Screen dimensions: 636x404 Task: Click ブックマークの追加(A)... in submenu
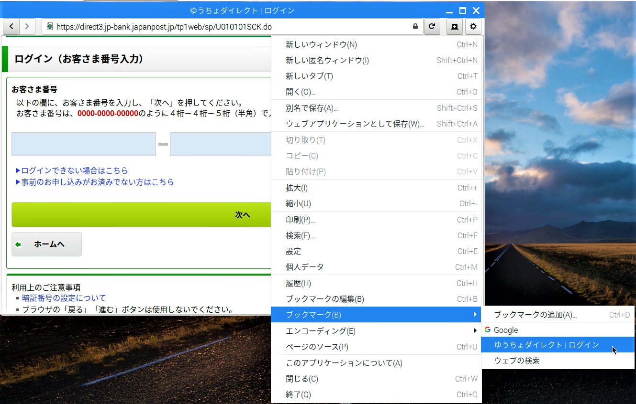pos(558,315)
